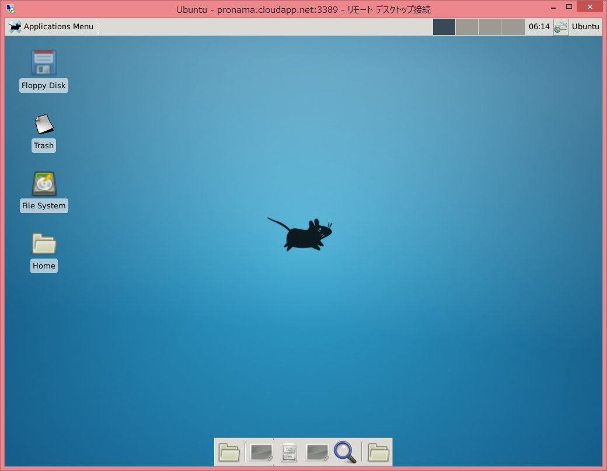This screenshot has height=471, width=607.
Task: Minimize the Remote Desktop connection window
Action: click(552, 8)
